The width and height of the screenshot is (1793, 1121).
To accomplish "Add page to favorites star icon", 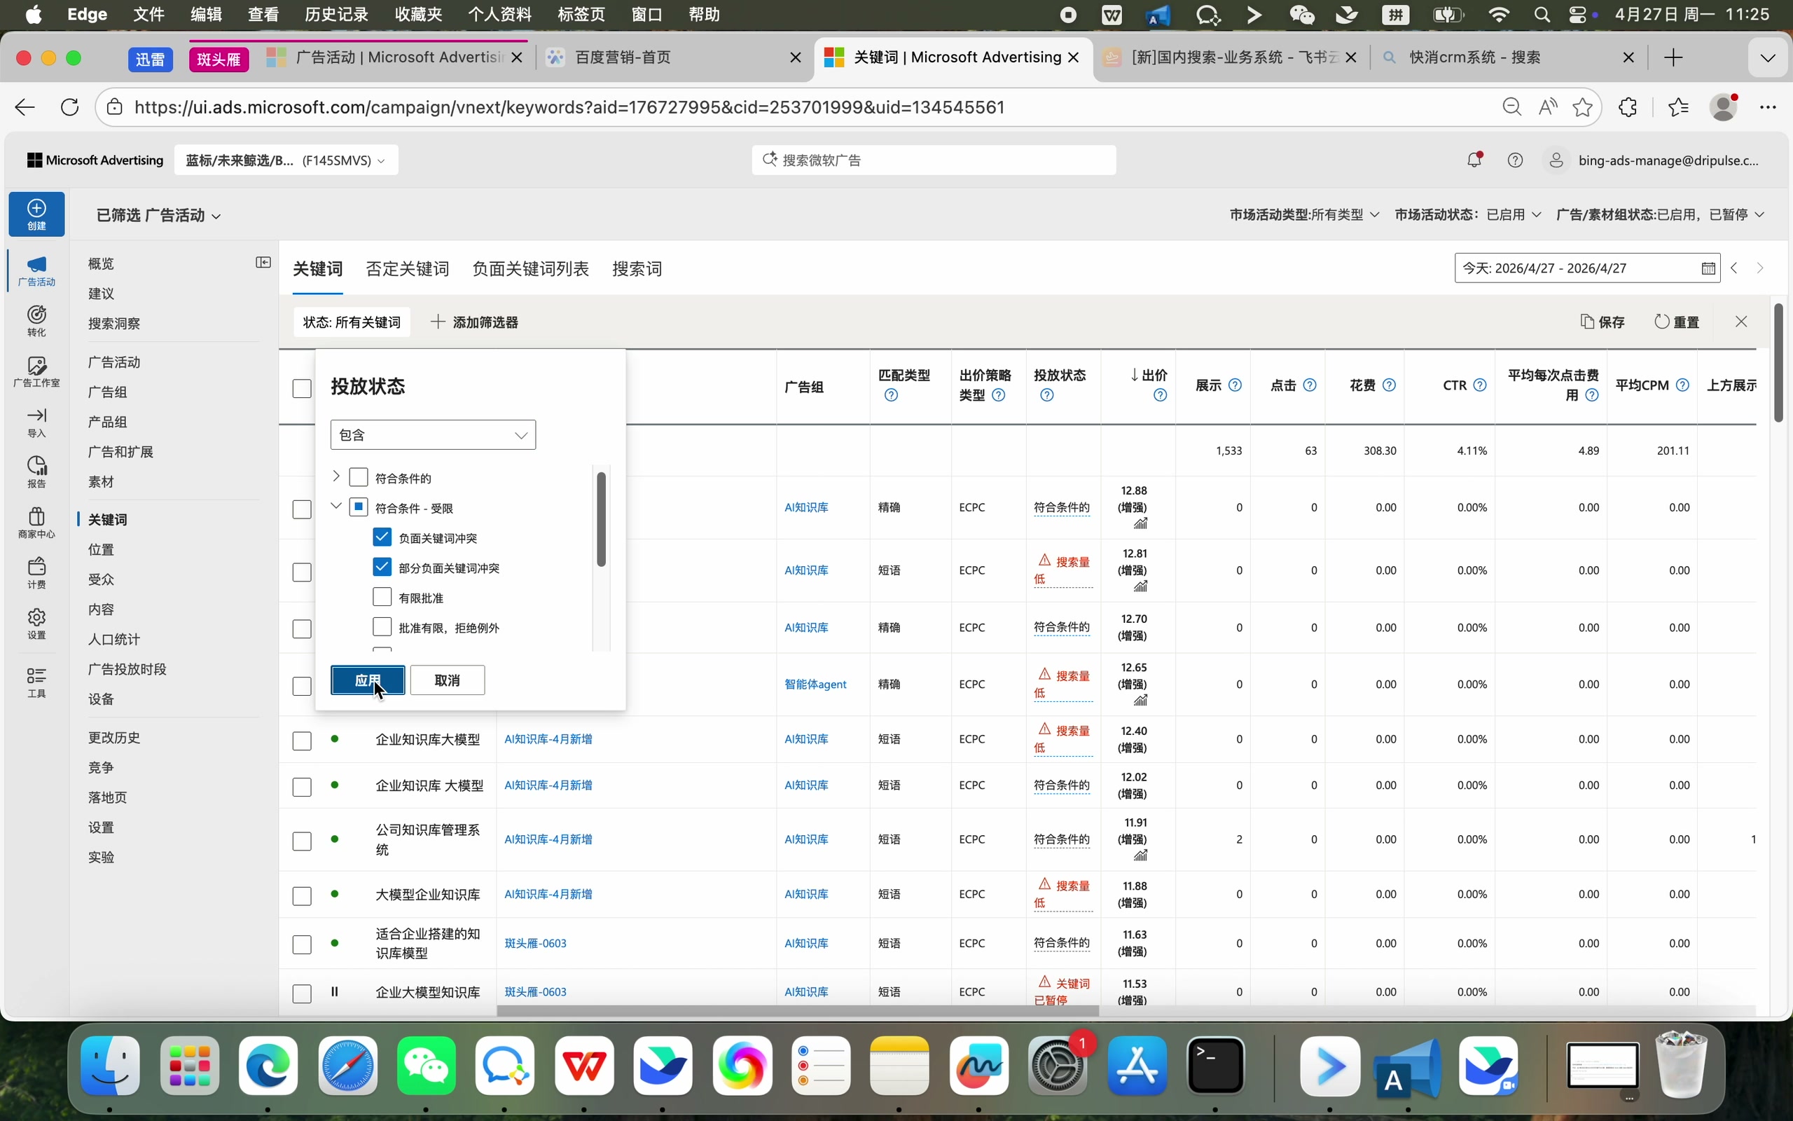I will pyautogui.click(x=1583, y=106).
